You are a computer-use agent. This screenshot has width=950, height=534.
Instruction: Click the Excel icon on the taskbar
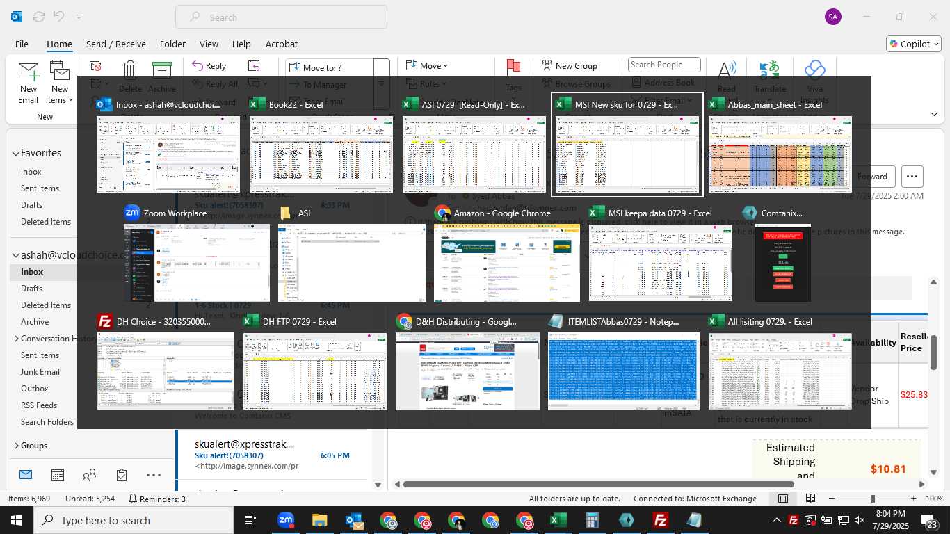coord(558,520)
